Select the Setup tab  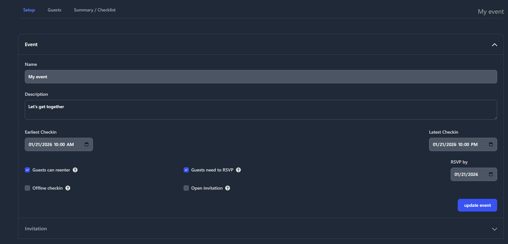[29, 10]
